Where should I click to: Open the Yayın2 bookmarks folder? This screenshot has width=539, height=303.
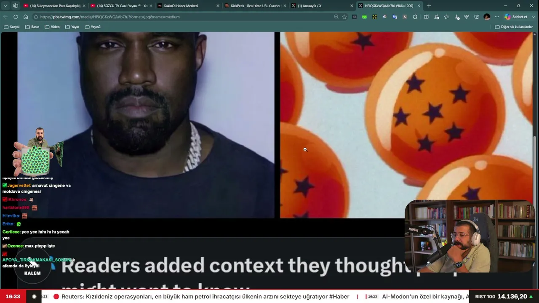click(x=93, y=27)
